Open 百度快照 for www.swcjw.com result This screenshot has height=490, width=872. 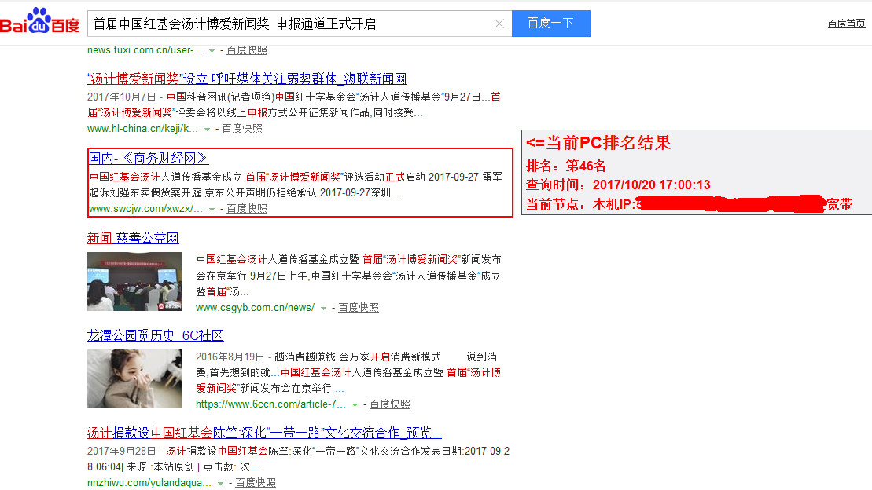246,208
